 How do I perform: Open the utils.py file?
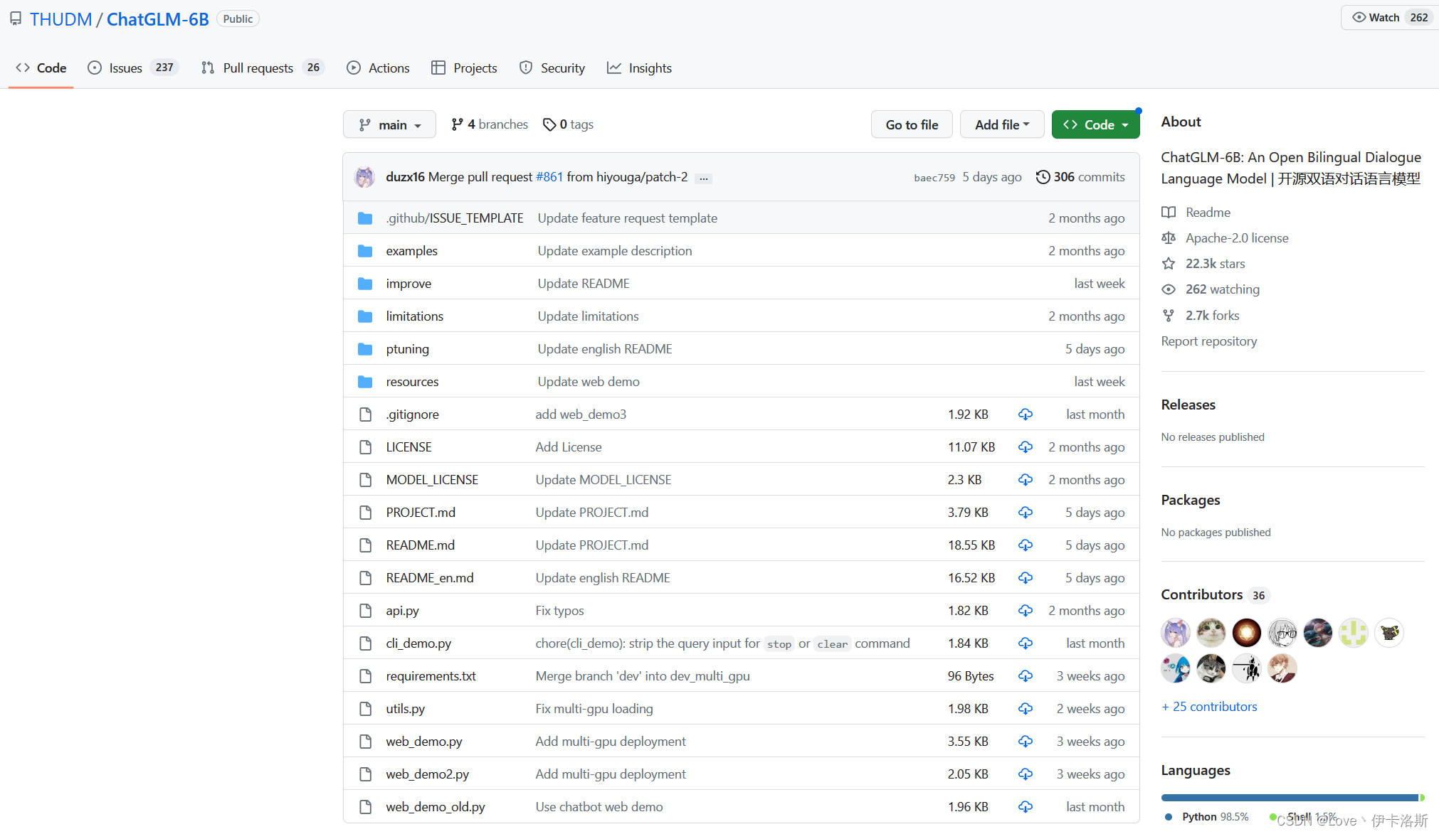[406, 709]
